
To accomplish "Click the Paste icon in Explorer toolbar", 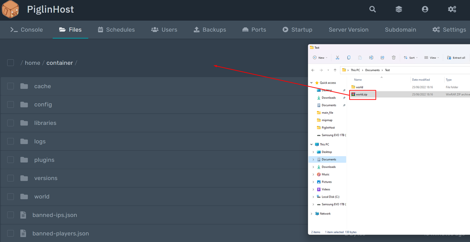I will tap(360, 58).
